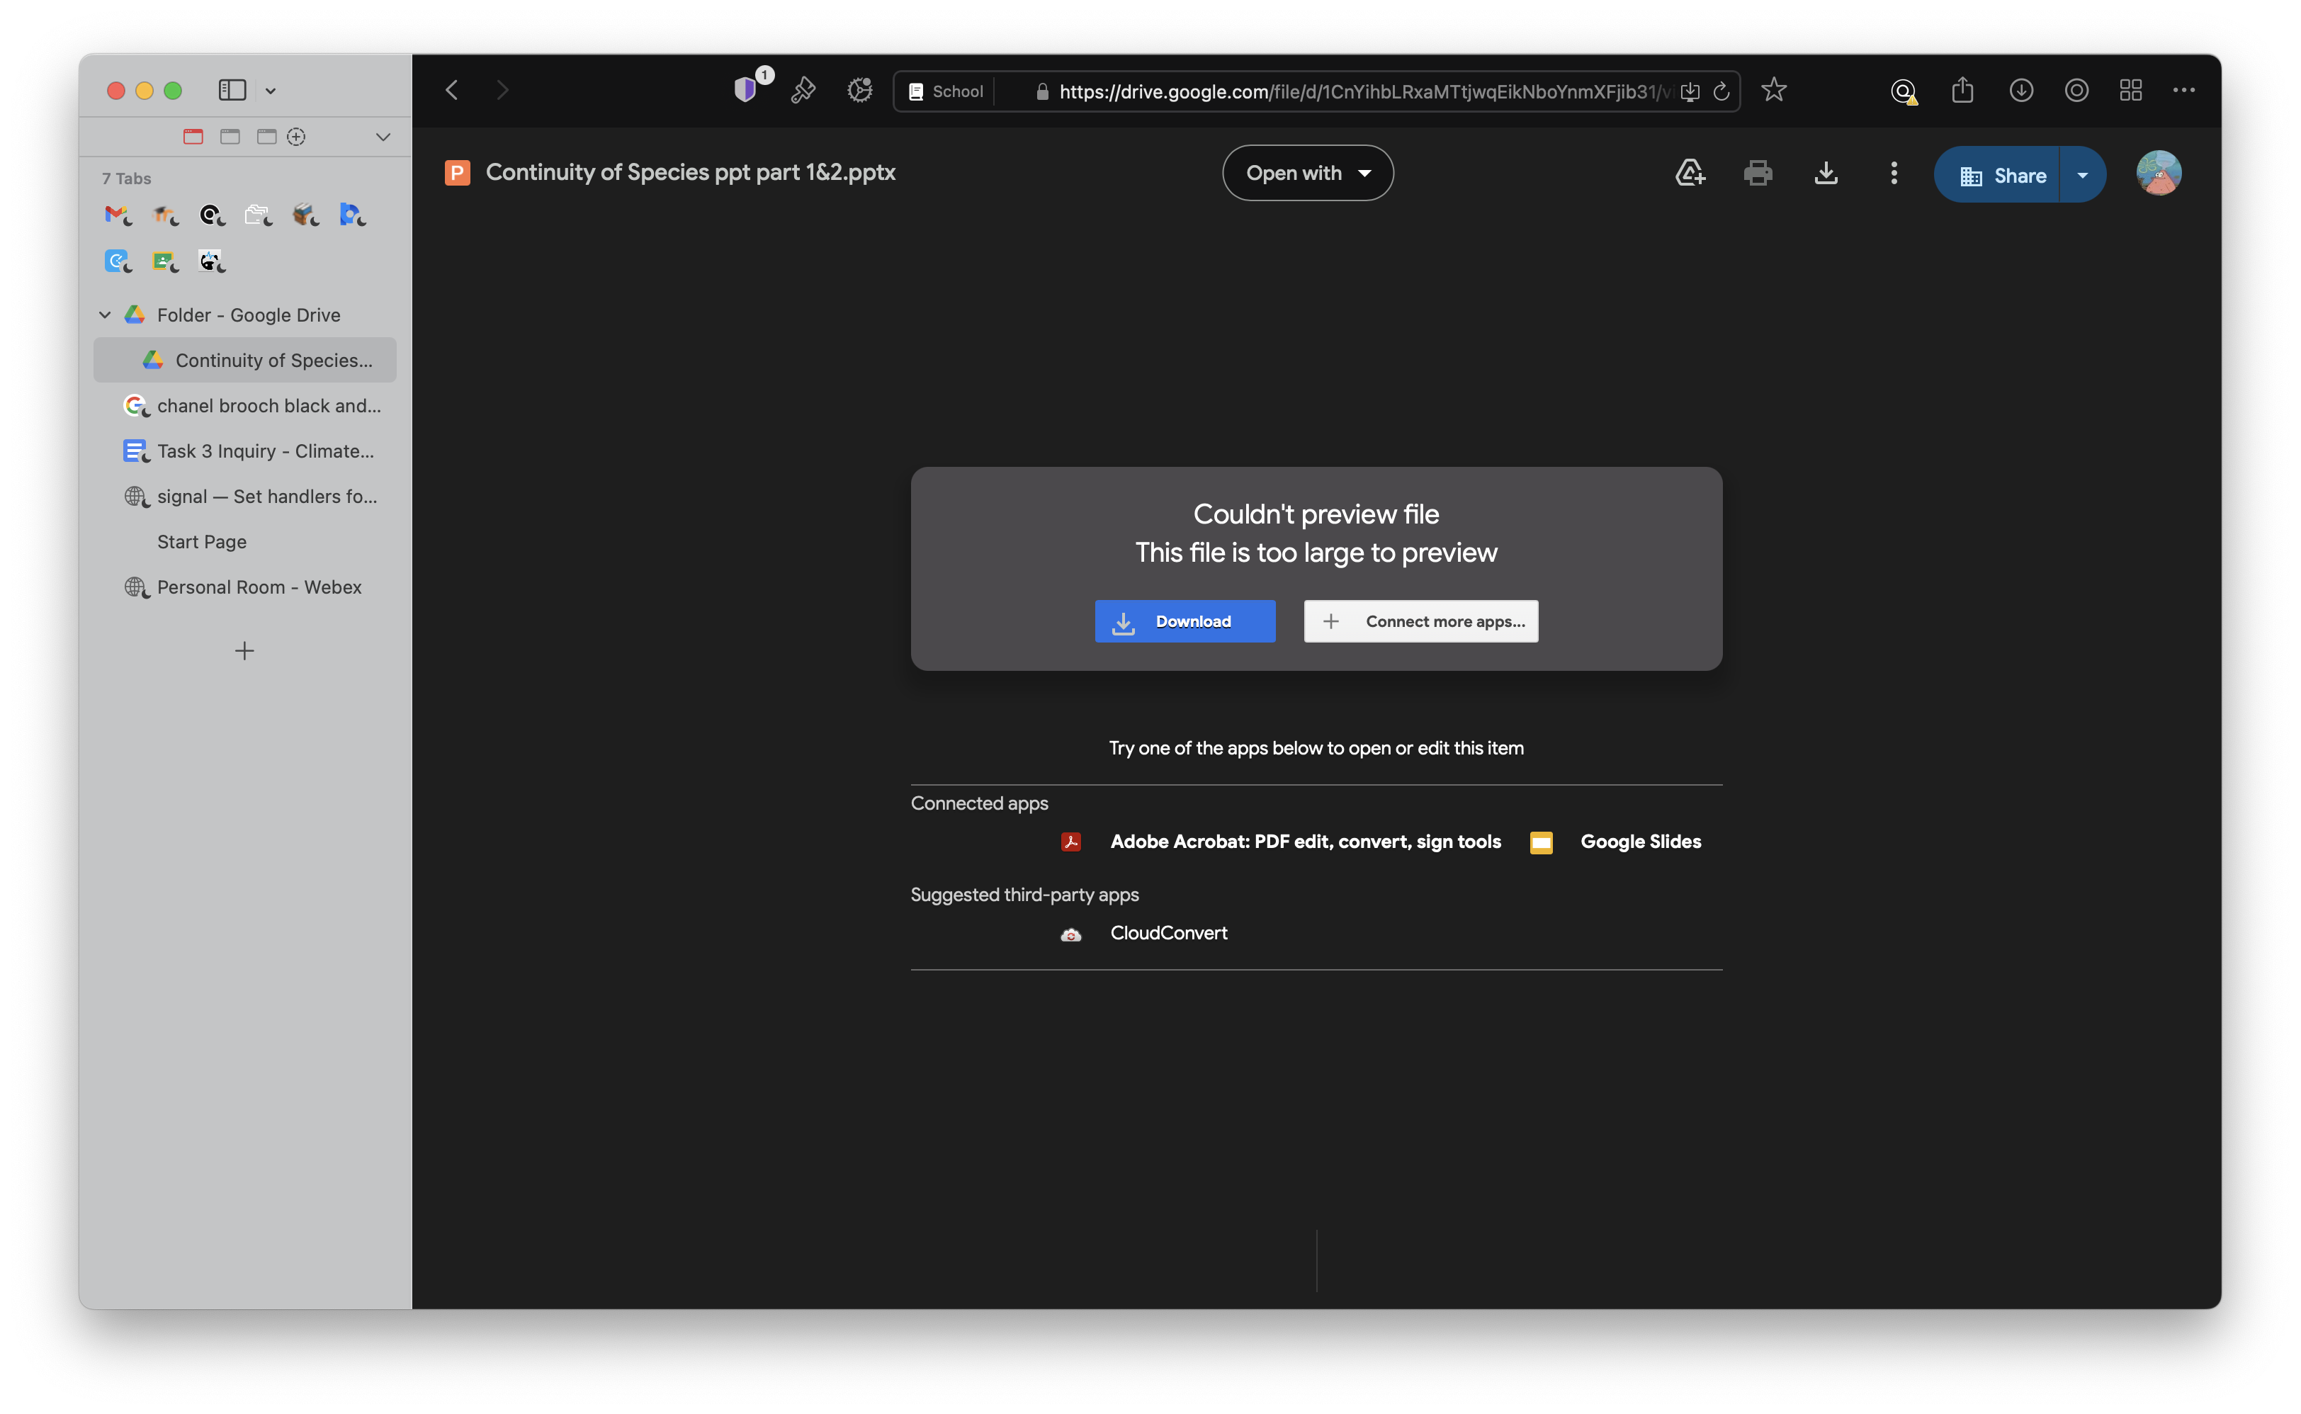Open file with Google Slides
This screenshot has height=1414, width=2301.
(x=1639, y=842)
